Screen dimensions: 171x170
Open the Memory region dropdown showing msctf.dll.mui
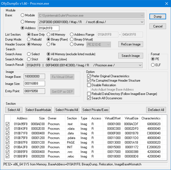tap(91, 22)
